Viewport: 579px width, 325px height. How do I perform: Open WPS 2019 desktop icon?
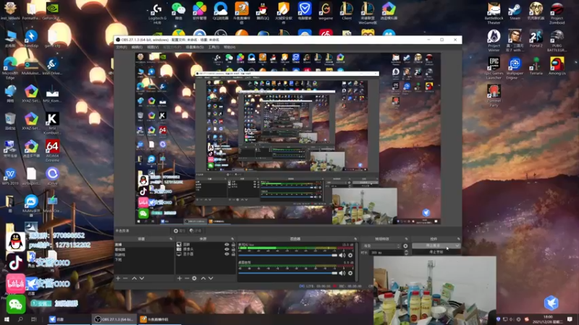click(x=10, y=176)
